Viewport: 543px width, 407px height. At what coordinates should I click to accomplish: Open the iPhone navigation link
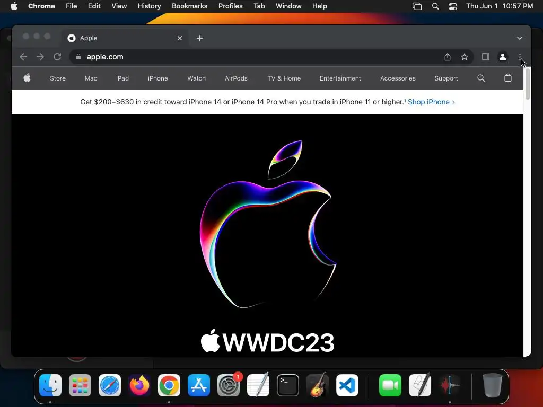click(x=158, y=78)
